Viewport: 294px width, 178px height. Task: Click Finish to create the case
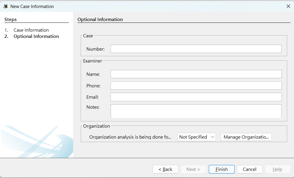(x=222, y=169)
